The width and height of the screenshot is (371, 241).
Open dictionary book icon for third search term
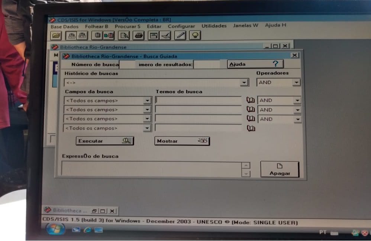[x=251, y=118]
